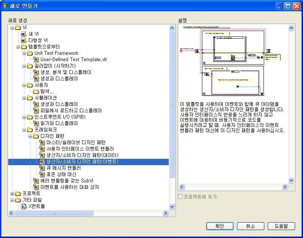This screenshot has height=238, width=303.
Task: Click the 표준 상태 머신 icon
Action: (x=42, y=175)
